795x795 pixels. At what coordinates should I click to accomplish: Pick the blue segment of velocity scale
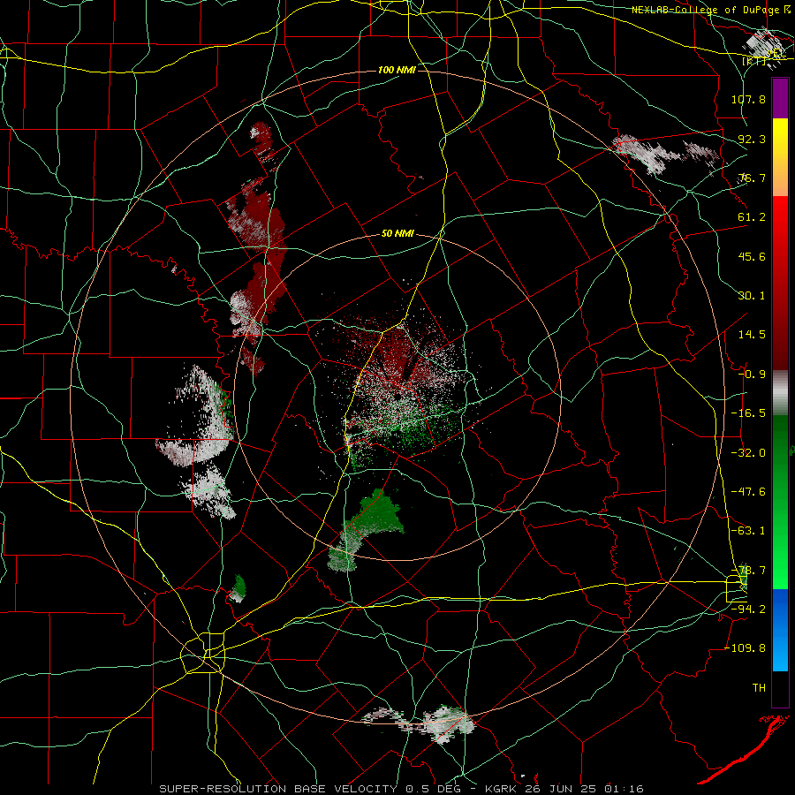click(x=780, y=630)
